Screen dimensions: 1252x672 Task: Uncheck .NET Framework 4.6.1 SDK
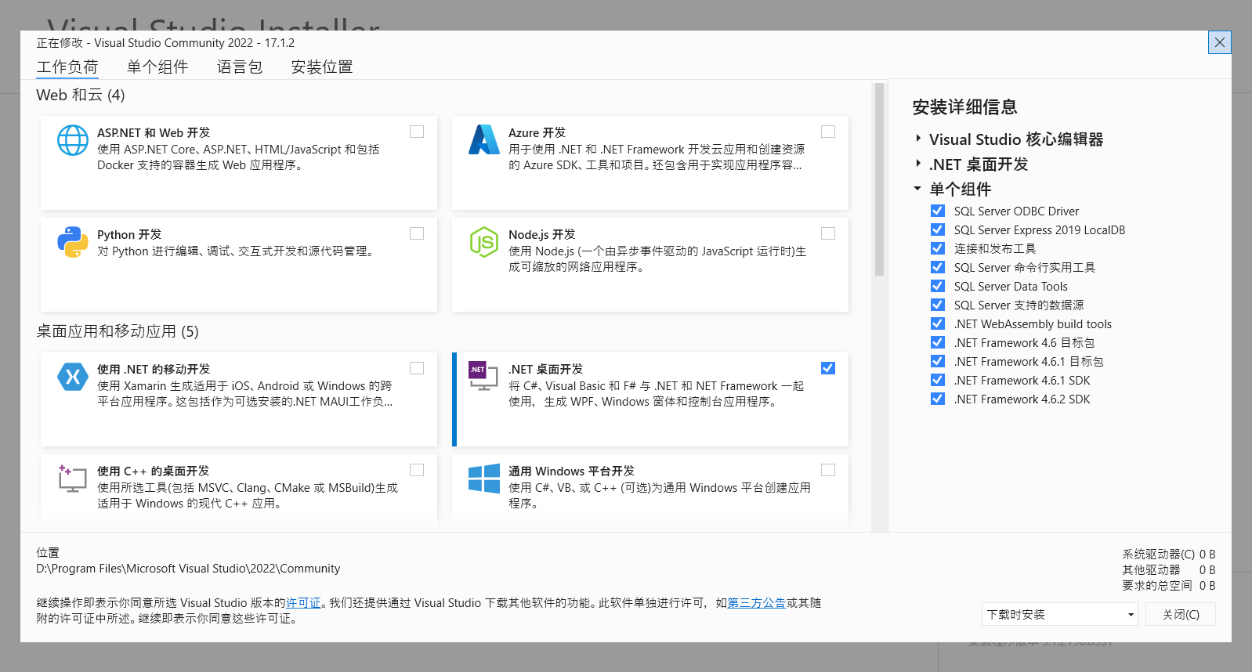pyautogui.click(x=938, y=380)
